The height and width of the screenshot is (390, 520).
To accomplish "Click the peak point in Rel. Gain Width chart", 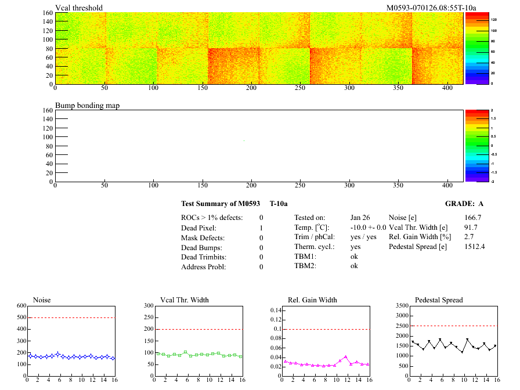I will pyautogui.click(x=345, y=357).
